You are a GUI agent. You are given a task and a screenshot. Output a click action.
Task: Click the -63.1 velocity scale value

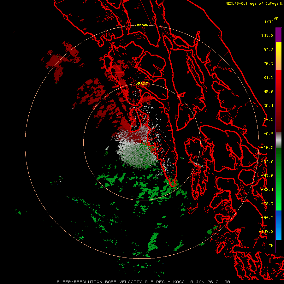[267, 190]
